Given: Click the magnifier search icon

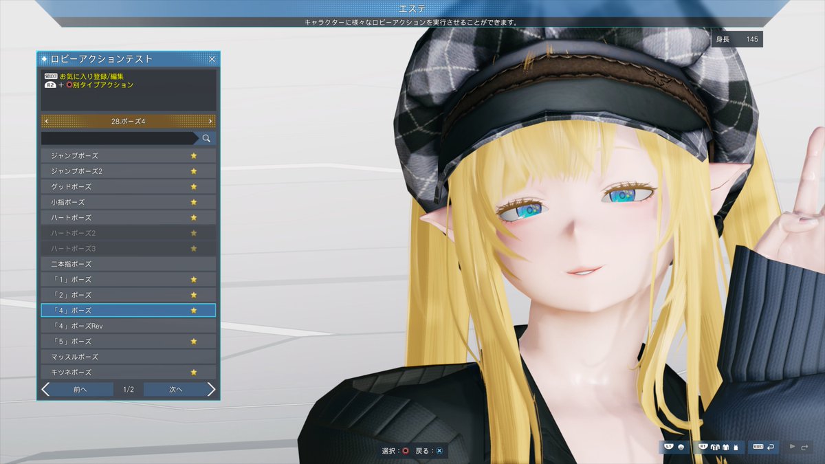Looking at the screenshot, I should 206,138.
